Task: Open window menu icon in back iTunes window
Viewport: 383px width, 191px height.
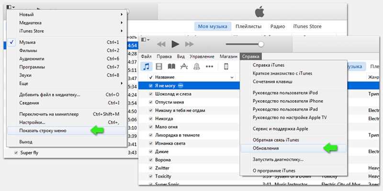Action: pos(10,7)
